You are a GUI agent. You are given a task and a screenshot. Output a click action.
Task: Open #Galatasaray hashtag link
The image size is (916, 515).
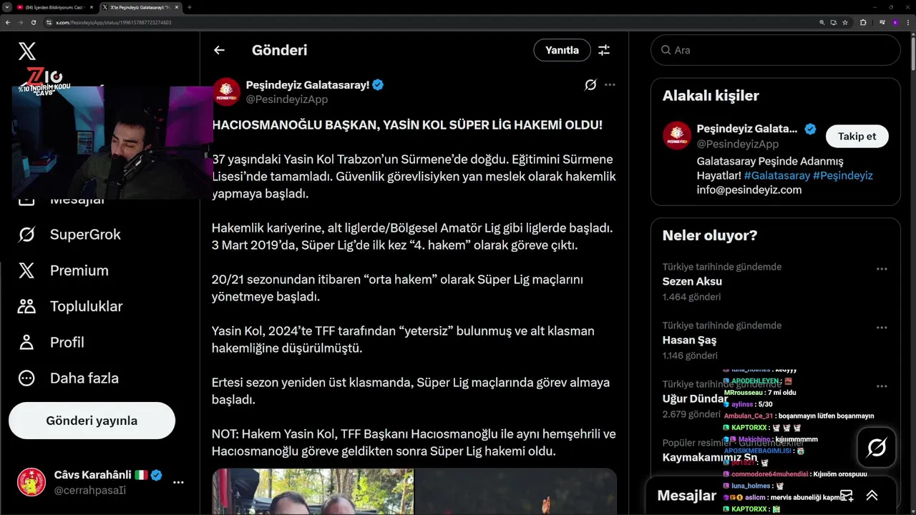coord(777,175)
